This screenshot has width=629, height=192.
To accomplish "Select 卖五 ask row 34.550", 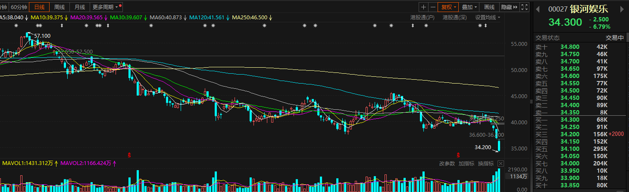I will pyautogui.click(x=579, y=83).
